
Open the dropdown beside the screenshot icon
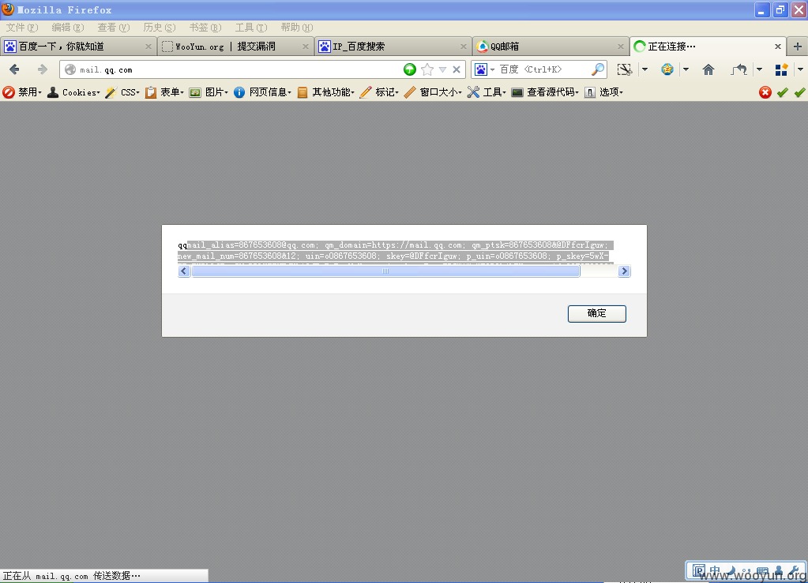pyautogui.click(x=645, y=69)
